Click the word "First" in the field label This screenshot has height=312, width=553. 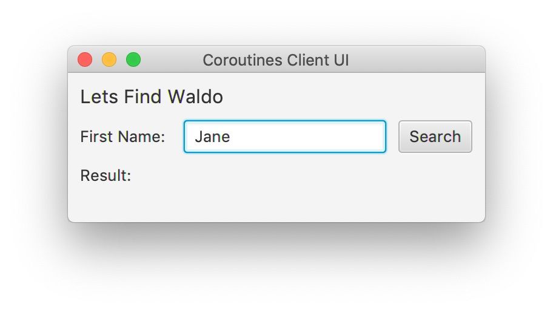(x=96, y=137)
